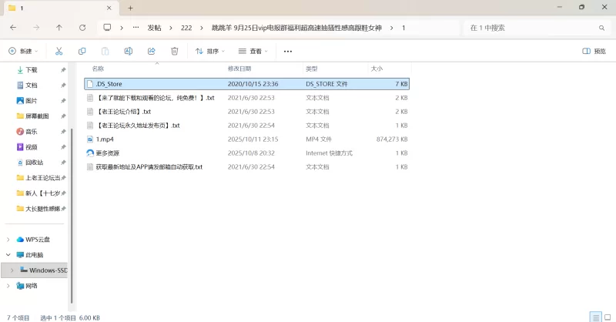Open the 查看 (View) menu

(x=253, y=51)
